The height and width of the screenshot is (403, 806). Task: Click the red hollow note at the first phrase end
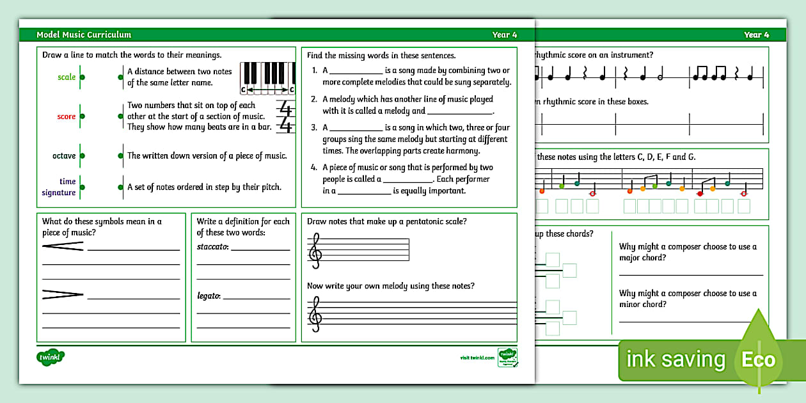(592, 193)
